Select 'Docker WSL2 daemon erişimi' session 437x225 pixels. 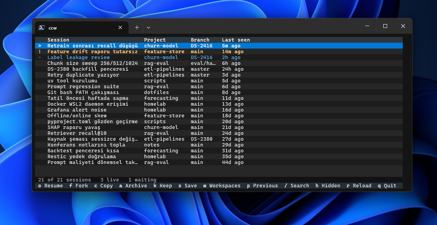(219, 104)
